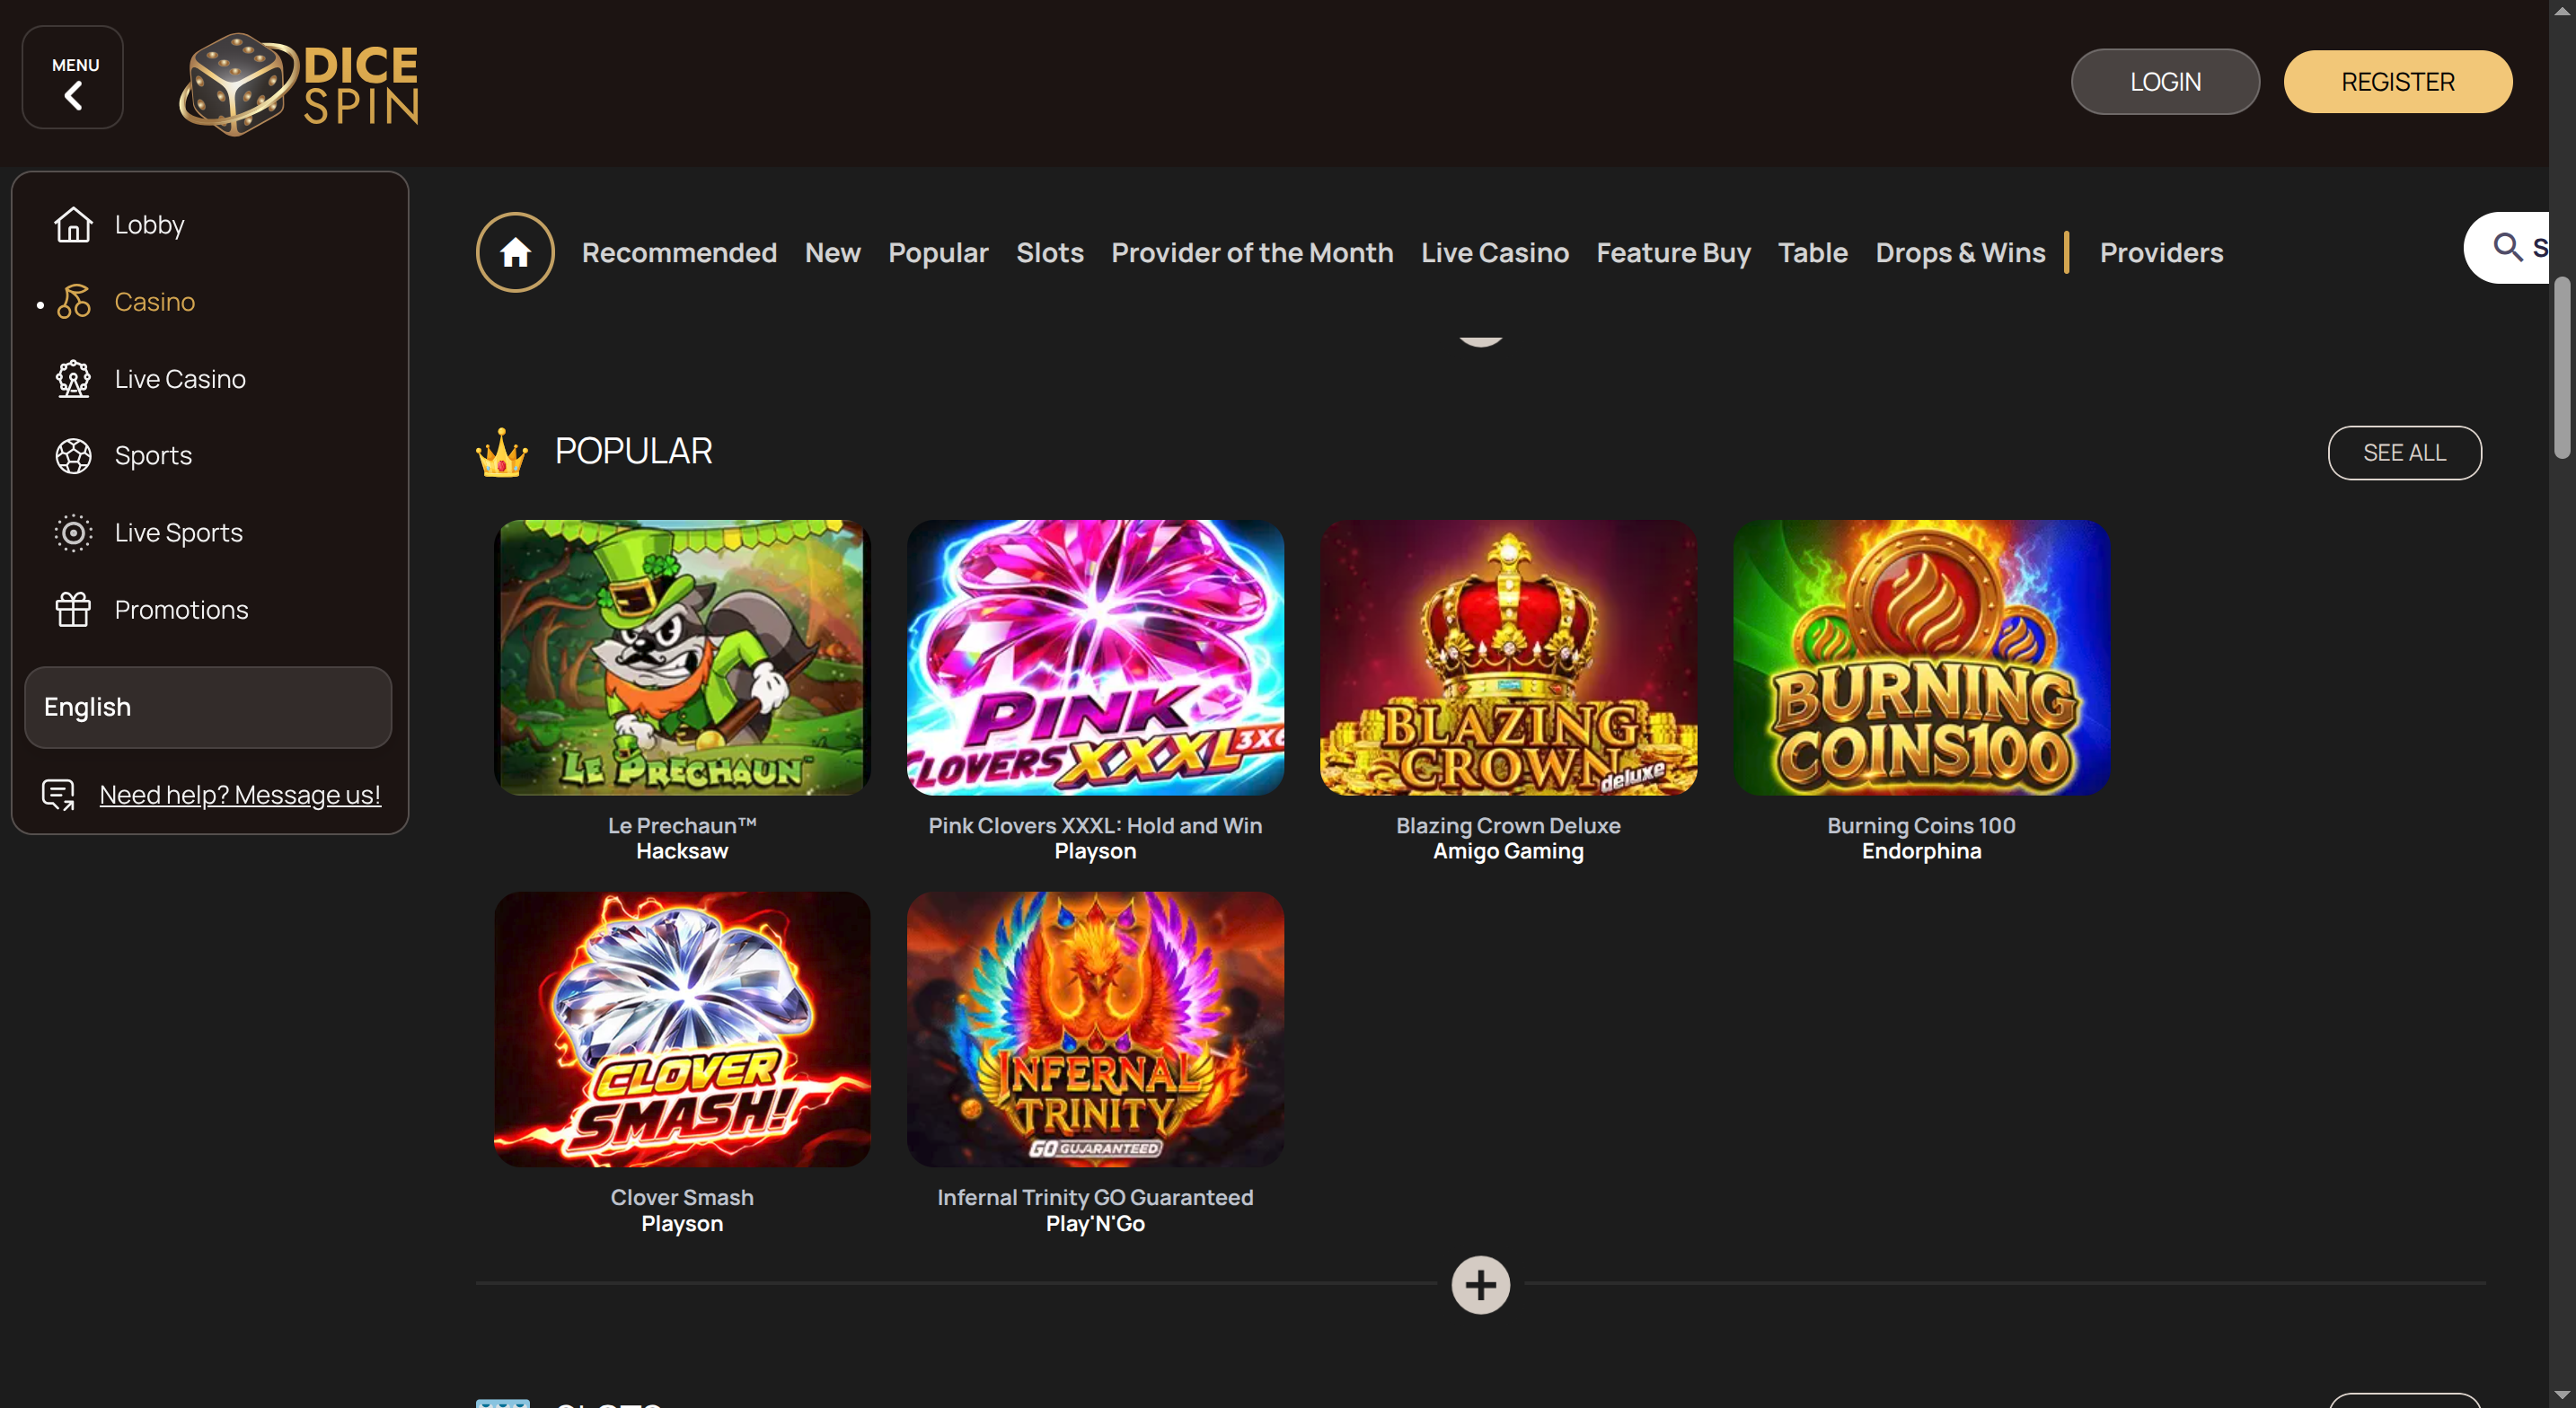Click the REGISTER button
The image size is (2576, 1408).
tap(2397, 82)
